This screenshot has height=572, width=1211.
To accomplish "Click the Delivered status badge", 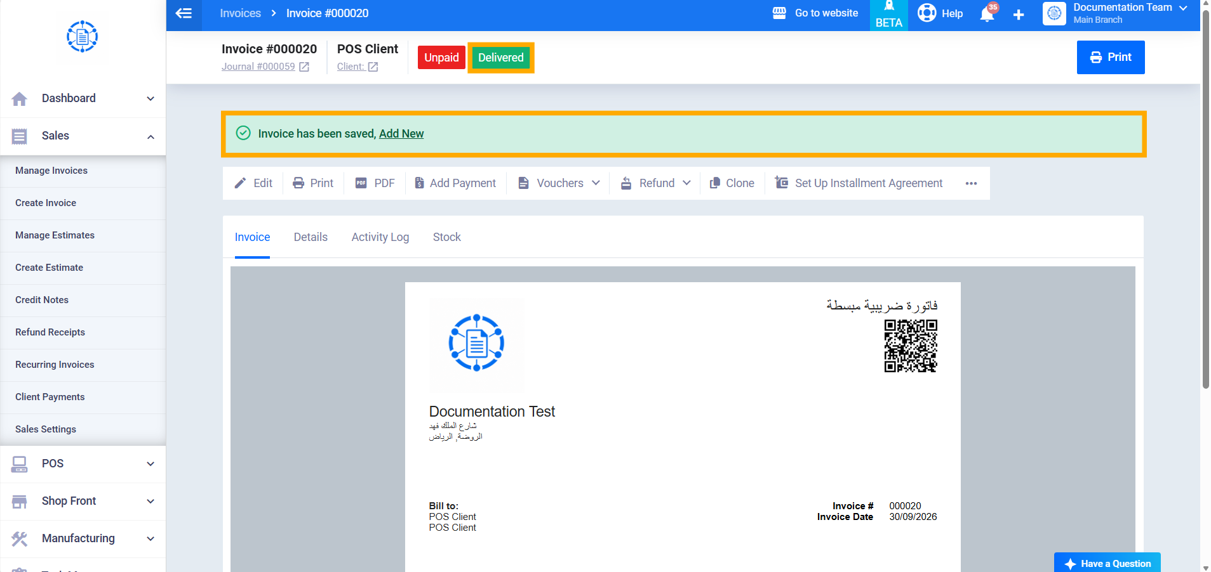I will click(501, 58).
